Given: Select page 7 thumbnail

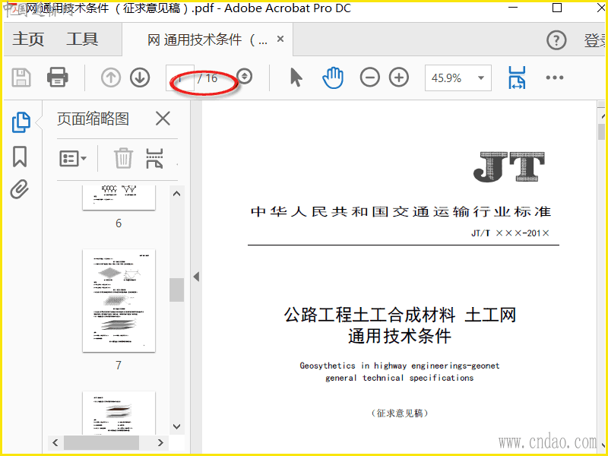Looking at the screenshot, I should (119, 301).
